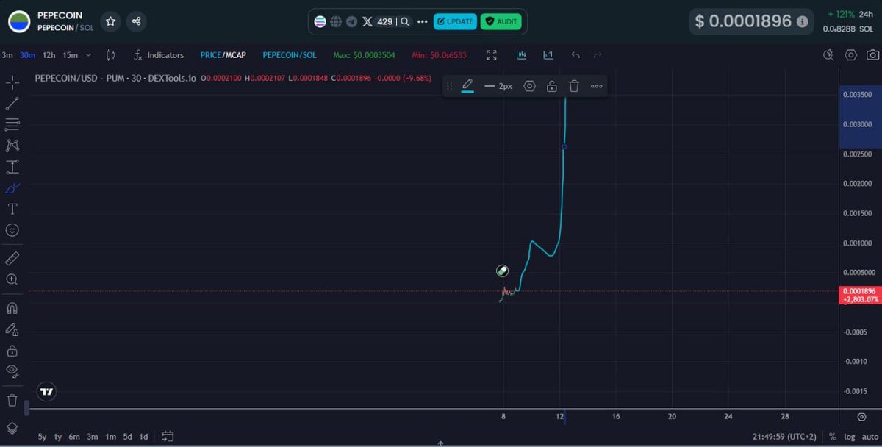Select the 3m timeframe

(x=7, y=55)
